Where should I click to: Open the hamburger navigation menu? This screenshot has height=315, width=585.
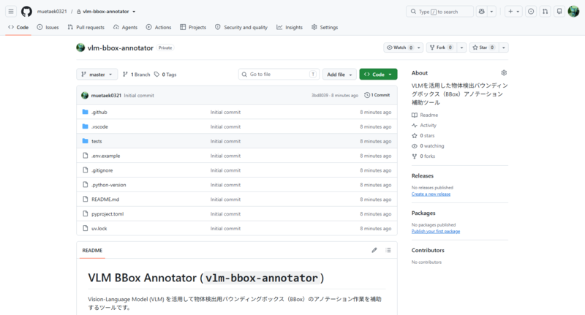tap(11, 12)
